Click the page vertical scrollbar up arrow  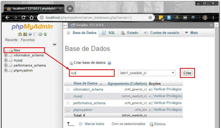[217, 25]
